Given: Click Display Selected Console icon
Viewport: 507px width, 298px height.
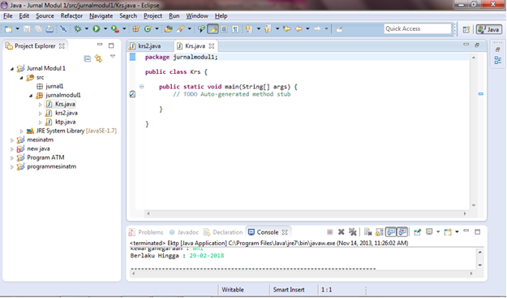Looking at the screenshot, I should (x=429, y=231).
